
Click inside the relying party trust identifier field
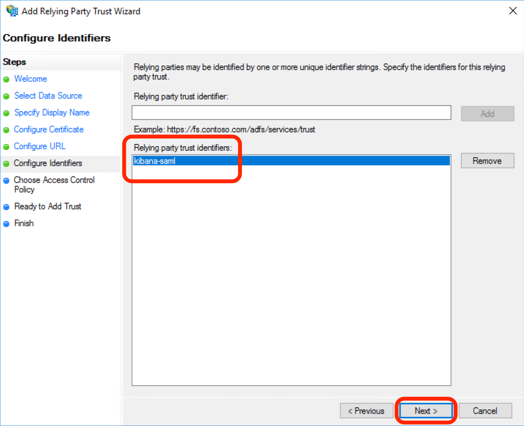coord(292,113)
